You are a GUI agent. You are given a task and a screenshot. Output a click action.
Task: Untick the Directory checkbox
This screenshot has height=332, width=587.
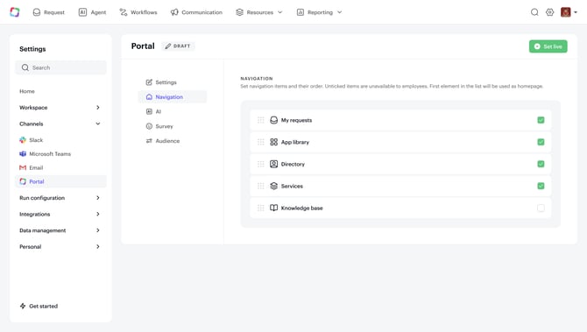541,164
